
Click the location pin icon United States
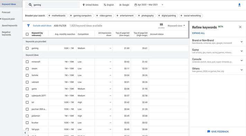coord(84,5)
